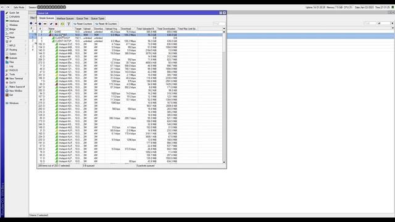The width and height of the screenshot is (395, 222).
Task: Select the CLIENT DHCP queue row
Action: click(130, 38)
